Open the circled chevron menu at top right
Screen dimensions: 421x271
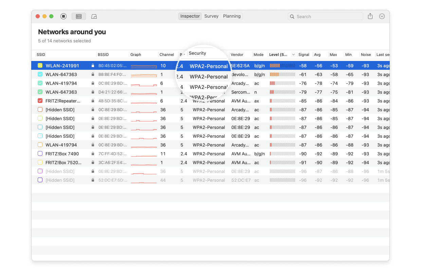[x=382, y=16]
